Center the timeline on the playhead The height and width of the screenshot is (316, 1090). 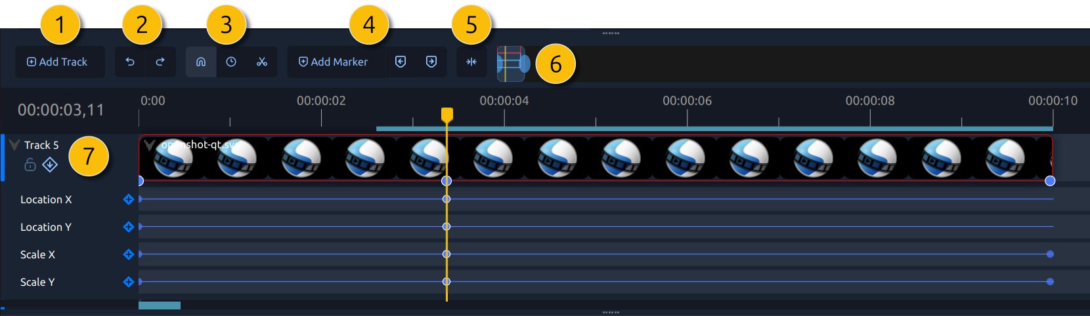pyautogui.click(x=471, y=62)
